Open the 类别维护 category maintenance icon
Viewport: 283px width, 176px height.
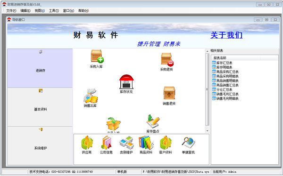click(x=126, y=143)
